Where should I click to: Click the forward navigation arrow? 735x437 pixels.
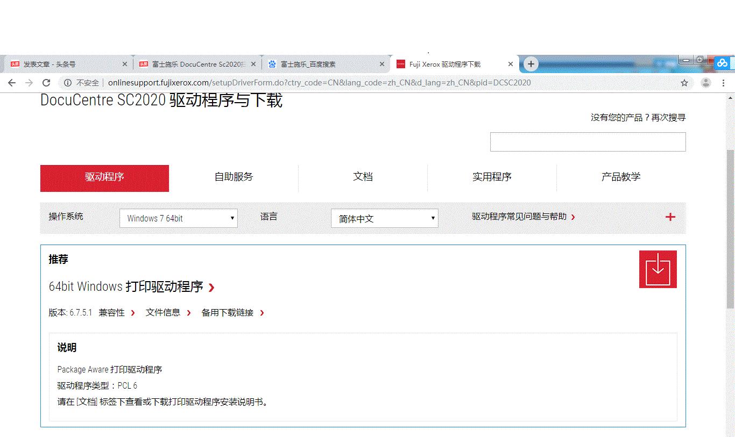click(x=29, y=83)
